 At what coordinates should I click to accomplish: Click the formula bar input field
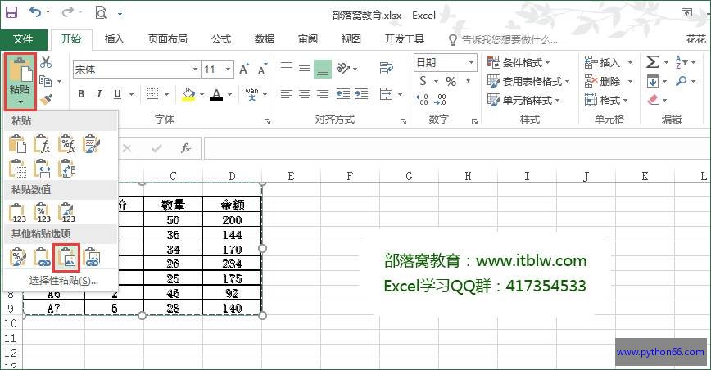pos(451,148)
